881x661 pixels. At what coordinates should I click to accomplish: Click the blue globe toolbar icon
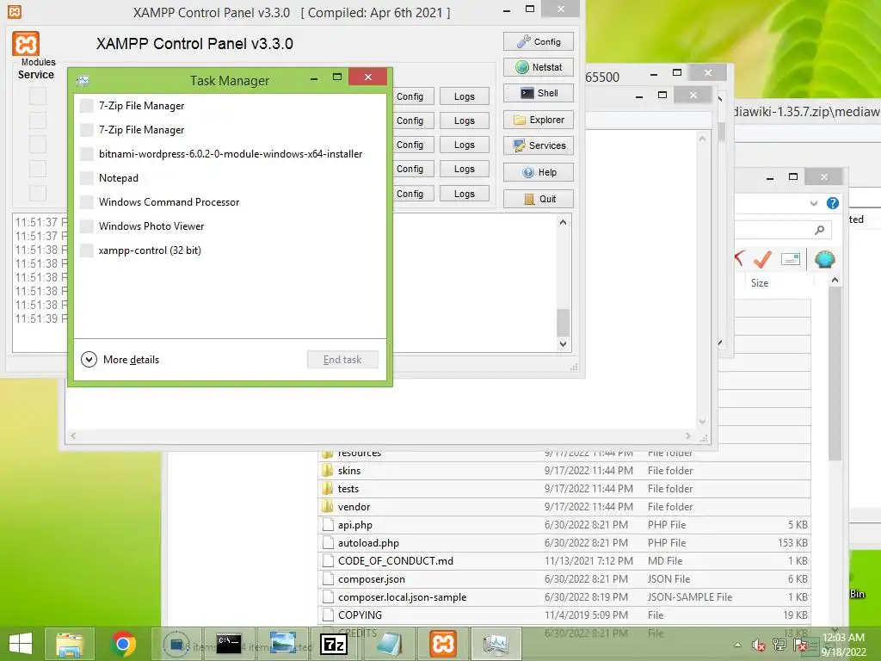824,259
